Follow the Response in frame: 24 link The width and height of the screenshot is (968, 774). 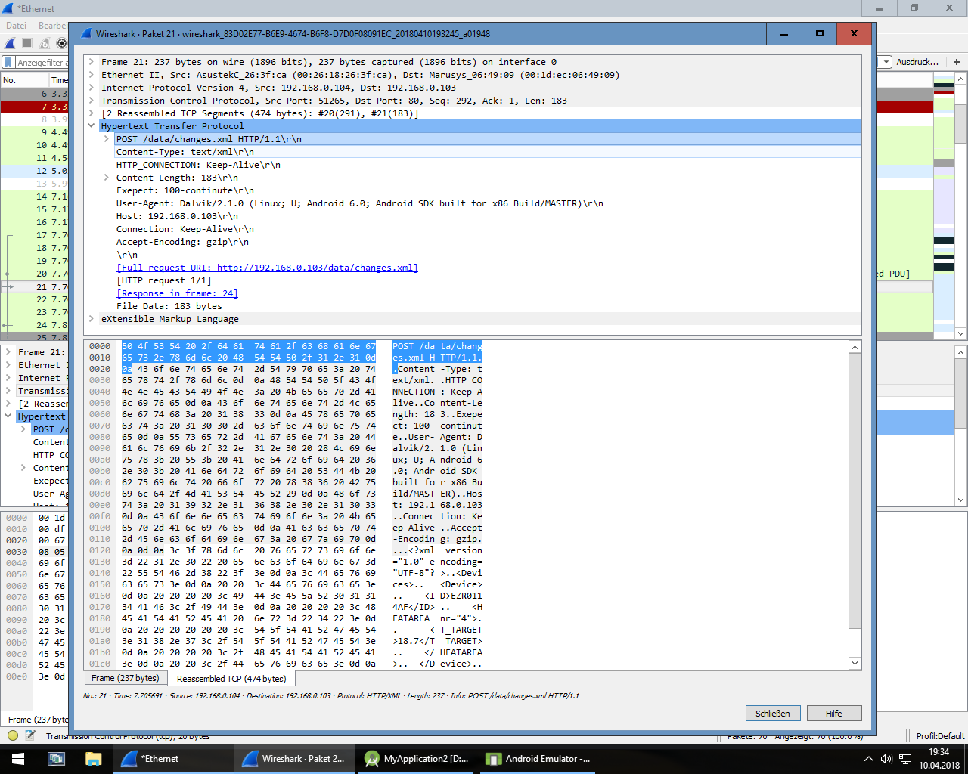177,293
